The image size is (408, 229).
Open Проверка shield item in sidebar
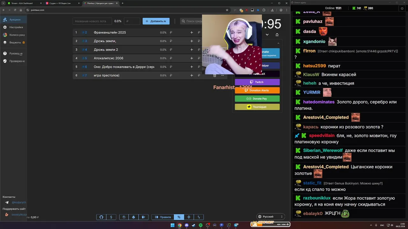pyautogui.click(x=13, y=61)
